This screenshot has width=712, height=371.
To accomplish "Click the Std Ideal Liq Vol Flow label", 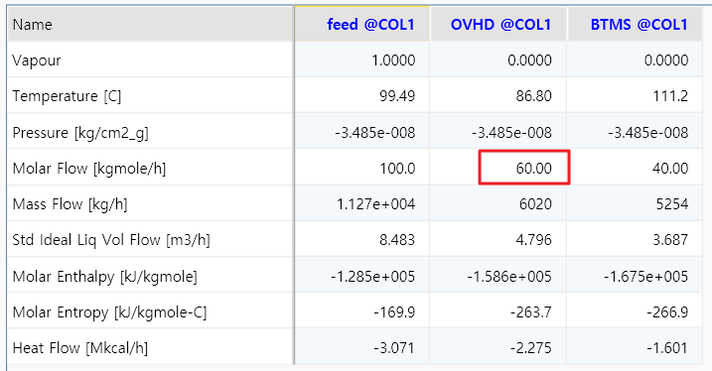I will 111,239.
